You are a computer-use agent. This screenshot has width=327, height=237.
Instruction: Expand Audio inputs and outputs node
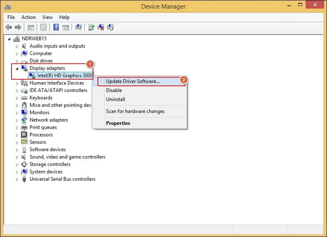click(x=17, y=46)
